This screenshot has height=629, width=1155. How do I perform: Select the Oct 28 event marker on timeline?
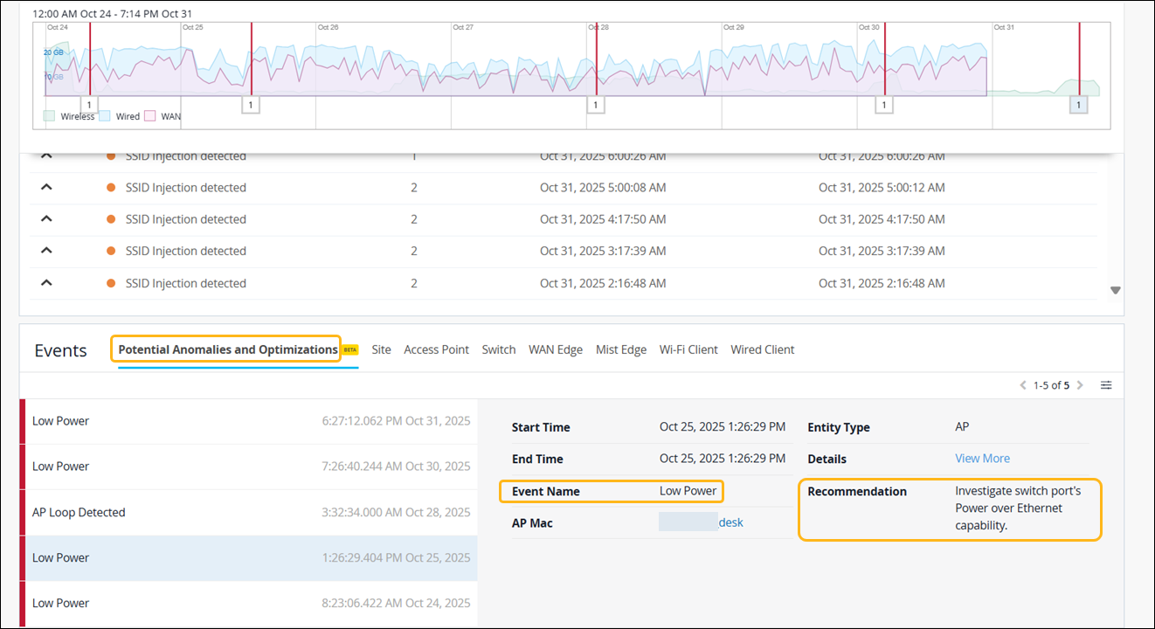[x=595, y=105]
